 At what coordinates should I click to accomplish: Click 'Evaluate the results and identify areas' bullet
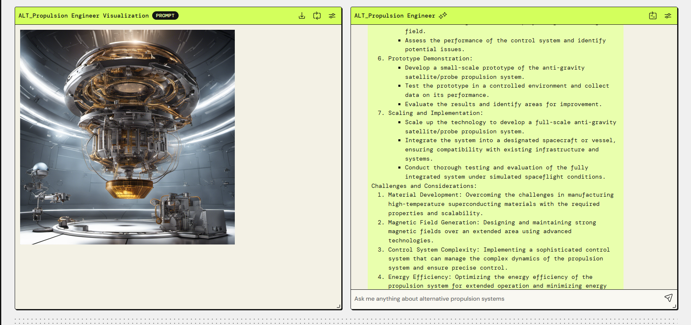pyautogui.click(x=503, y=104)
